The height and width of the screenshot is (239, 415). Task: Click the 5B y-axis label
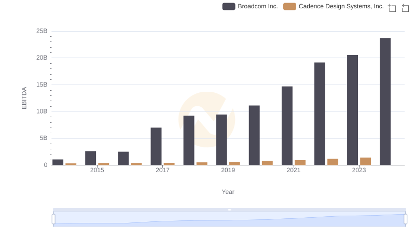click(44, 138)
